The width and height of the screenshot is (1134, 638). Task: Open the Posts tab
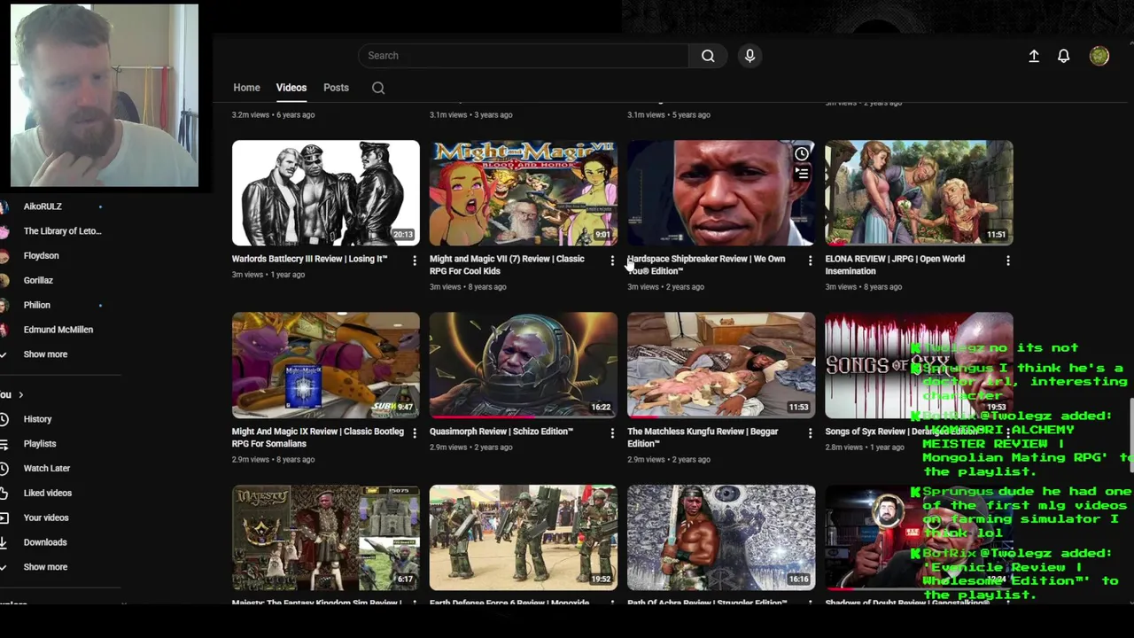click(x=336, y=88)
